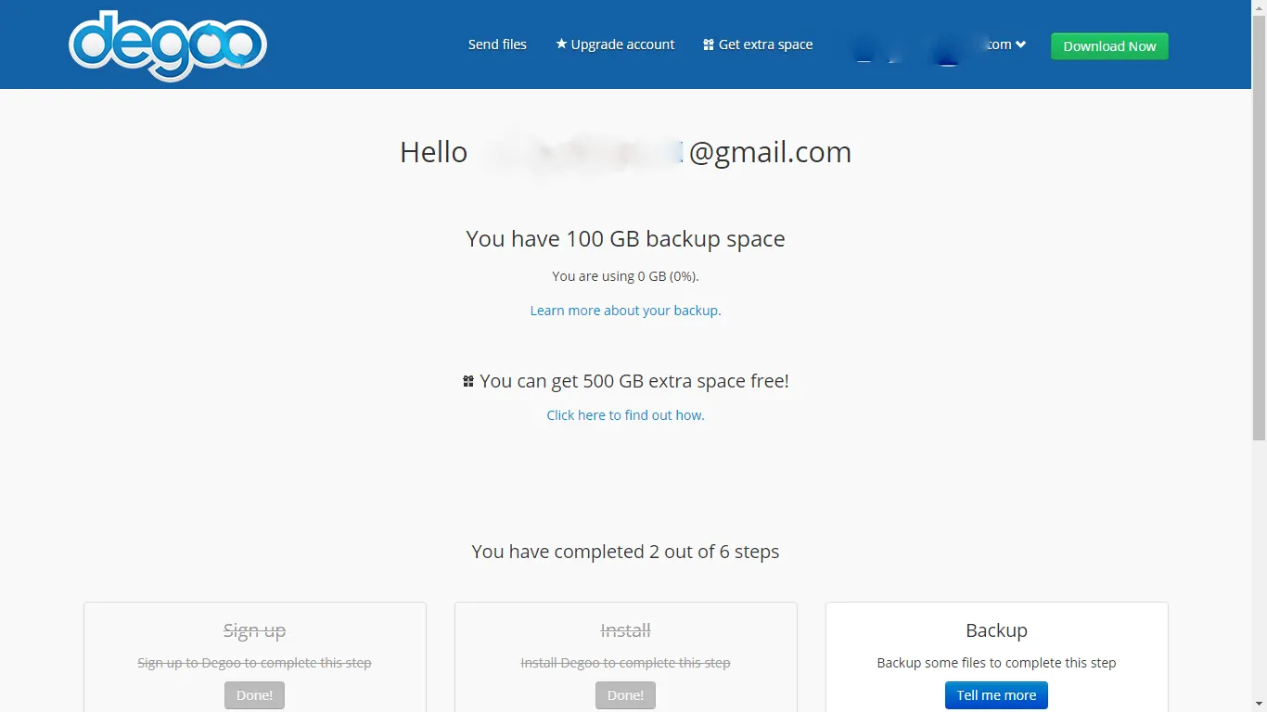The height and width of the screenshot is (712, 1267).
Task: Open Learn more about your backup link
Action: click(x=625, y=311)
